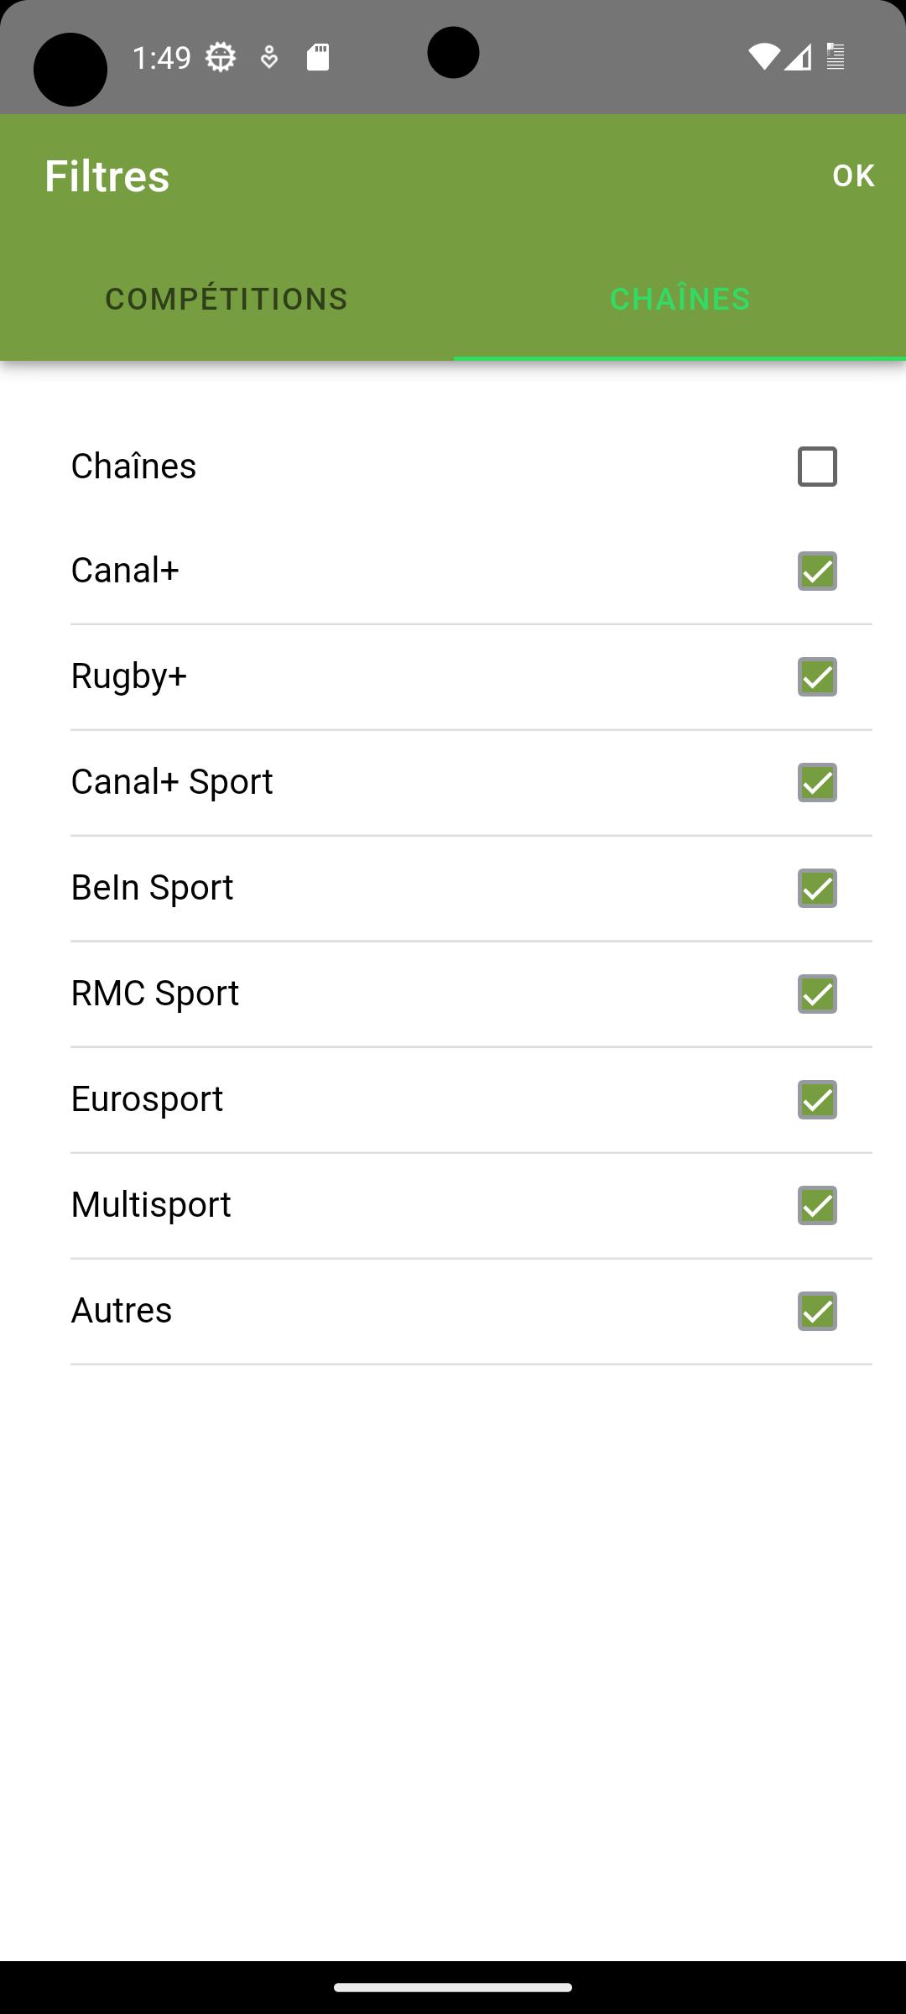
Task: Tap the SD card status bar icon
Action: tap(318, 57)
